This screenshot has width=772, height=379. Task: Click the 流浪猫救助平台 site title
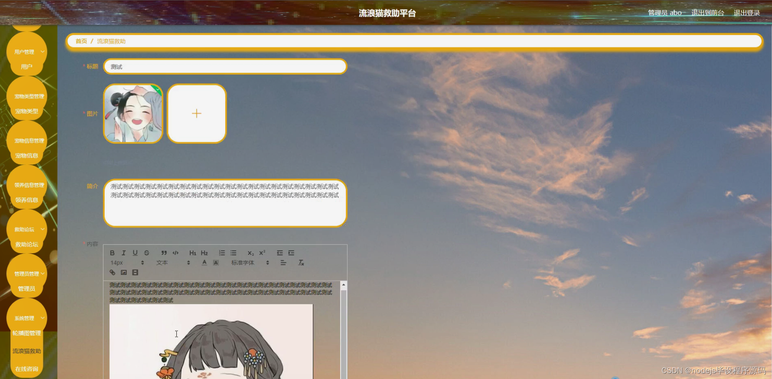click(x=387, y=13)
